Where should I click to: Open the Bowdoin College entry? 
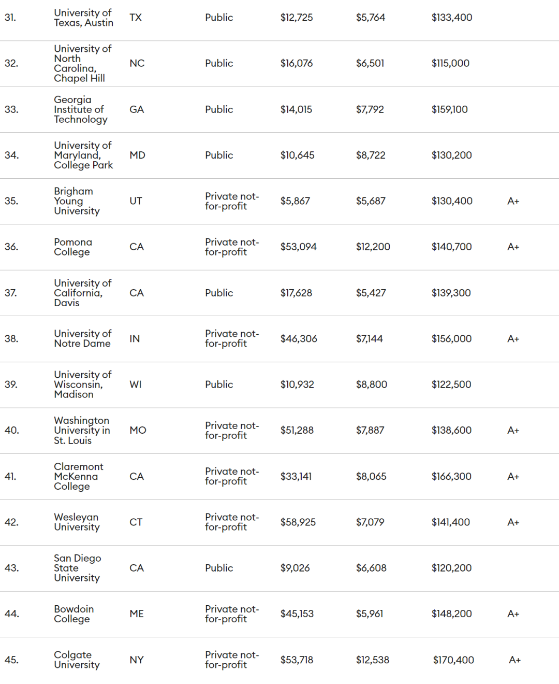[73, 614]
